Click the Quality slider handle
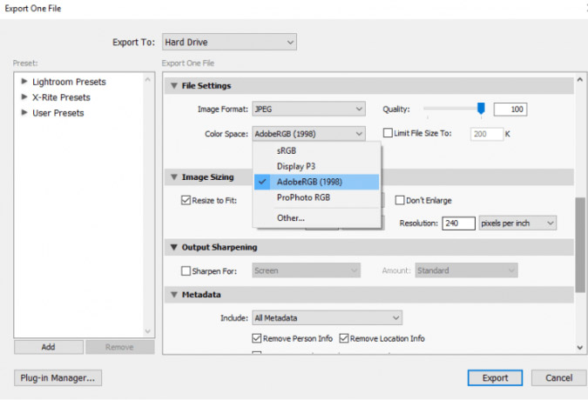 point(480,109)
